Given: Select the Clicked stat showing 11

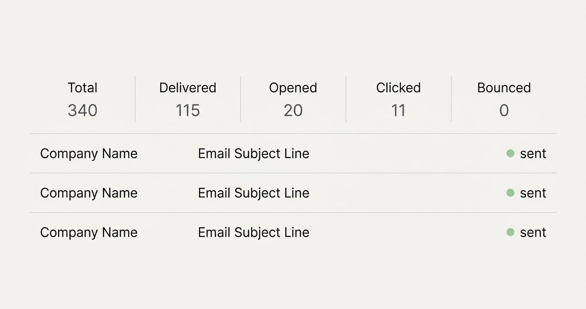Looking at the screenshot, I should pos(398,99).
